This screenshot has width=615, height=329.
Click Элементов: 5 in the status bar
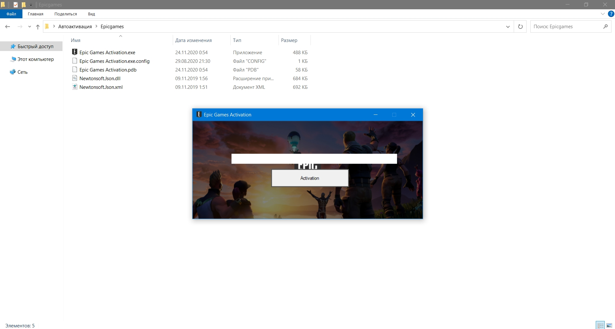(x=20, y=325)
